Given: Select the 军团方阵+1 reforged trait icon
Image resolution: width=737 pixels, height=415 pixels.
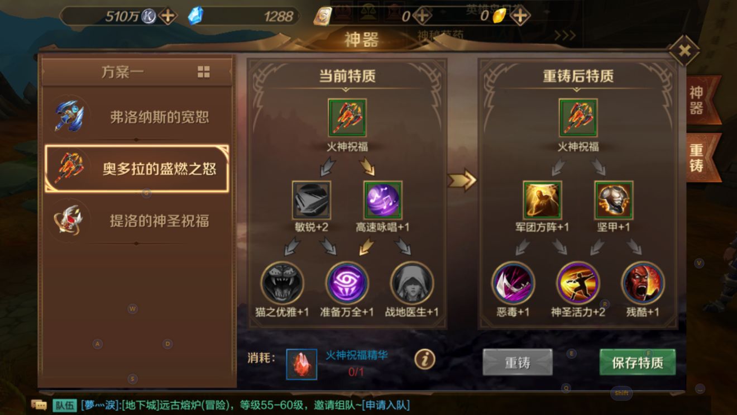Looking at the screenshot, I should point(542,200).
